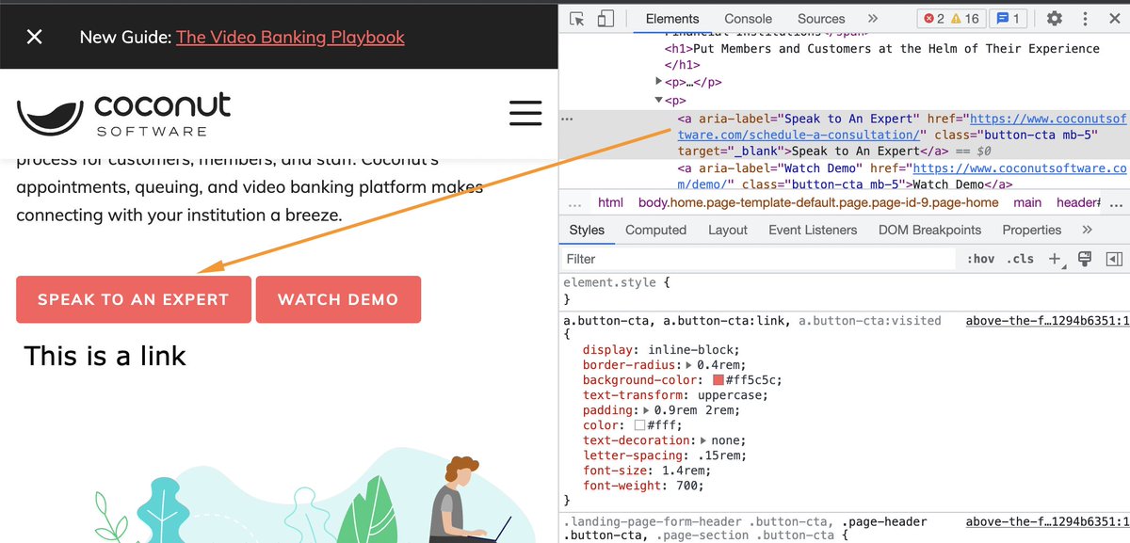
Task: Select the Styles pane tab
Action: pos(587,230)
